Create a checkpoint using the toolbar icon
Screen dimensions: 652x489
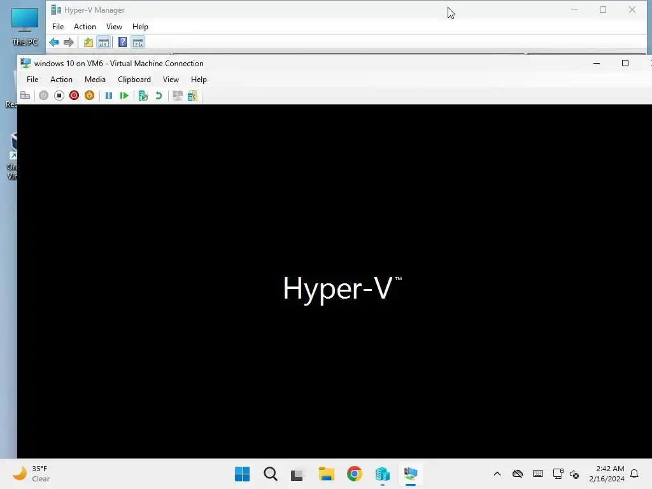[143, 96]
